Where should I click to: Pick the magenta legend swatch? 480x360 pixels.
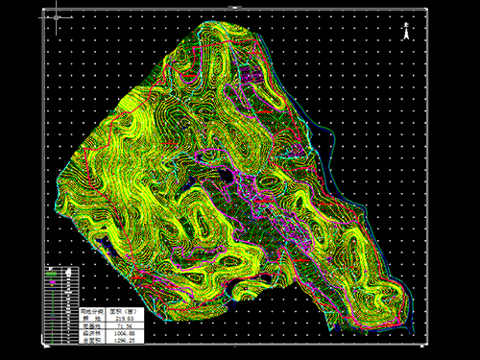53,282
